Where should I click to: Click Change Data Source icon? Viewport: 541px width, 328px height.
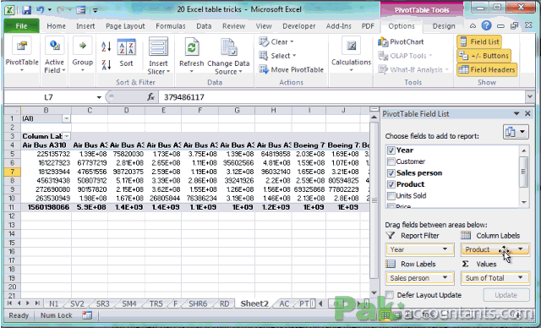pos(228,46)
